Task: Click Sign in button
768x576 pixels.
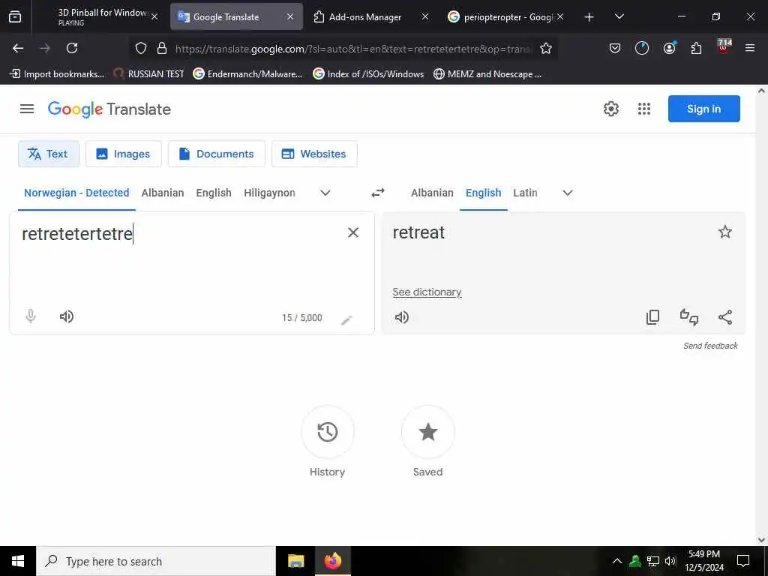Action: (703, 109)
